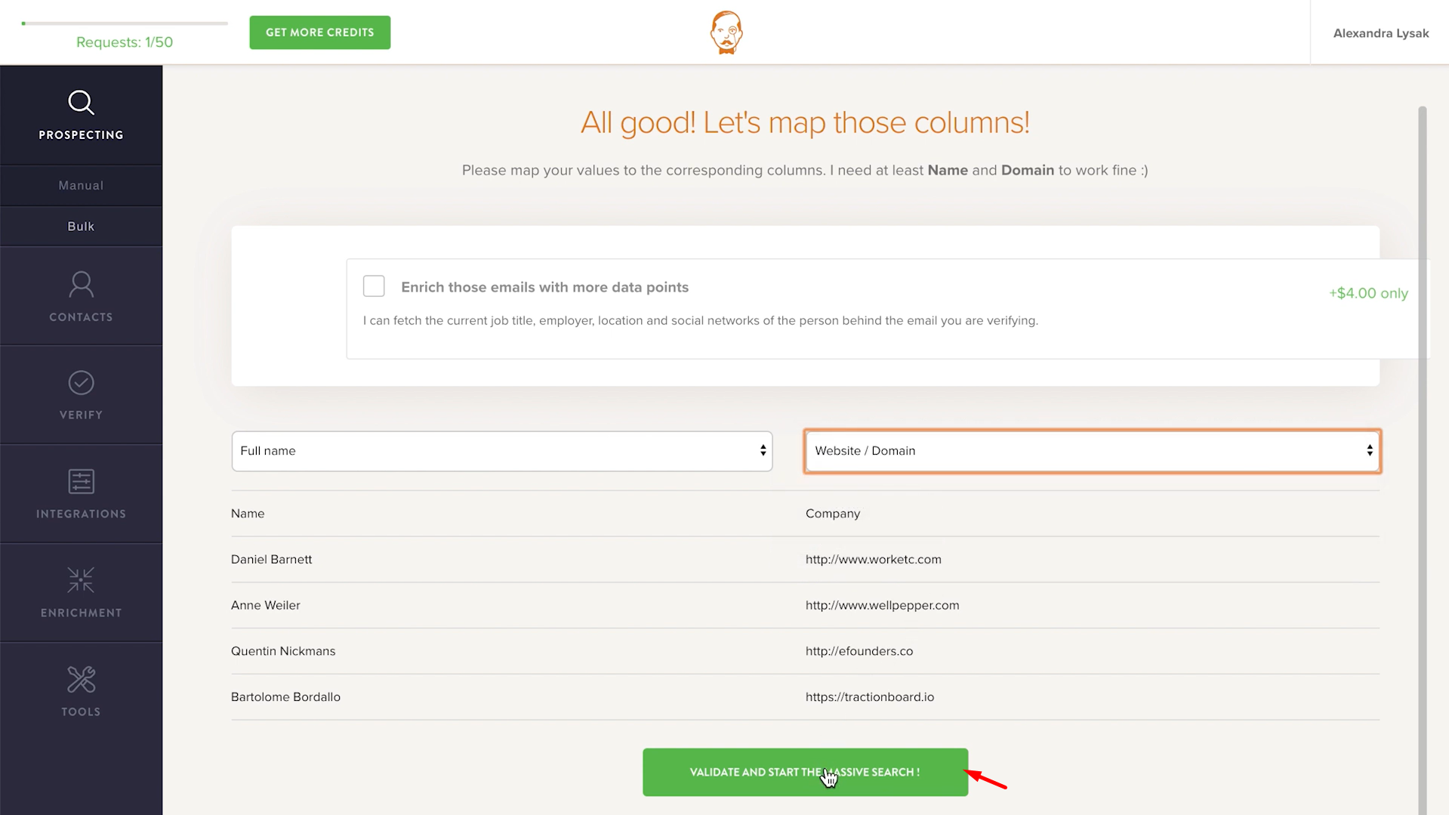1449x815 pixels.
Task: Open Alexandra Lysak account menu
Action: coord(1380,33)
